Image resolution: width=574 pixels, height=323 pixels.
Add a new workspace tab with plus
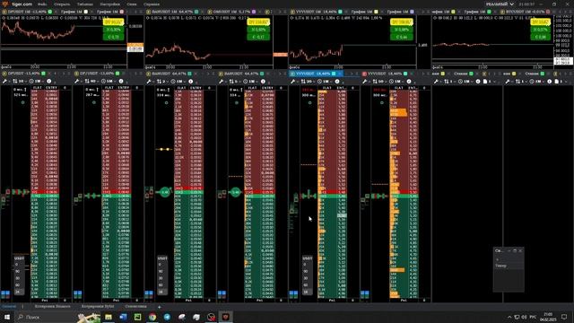click(x=160, y=307)
